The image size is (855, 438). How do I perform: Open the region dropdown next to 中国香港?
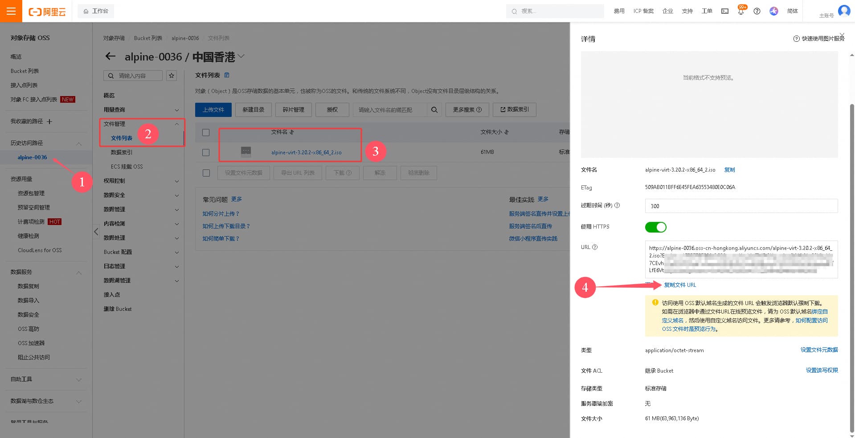pyautogui.click(x=241, y=56)
